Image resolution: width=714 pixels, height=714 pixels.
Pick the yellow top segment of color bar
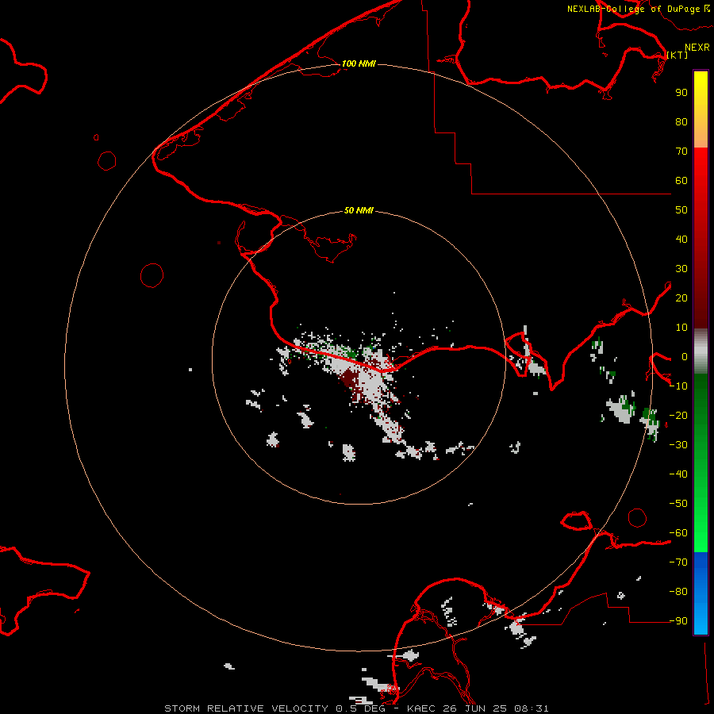pos(701,109)
